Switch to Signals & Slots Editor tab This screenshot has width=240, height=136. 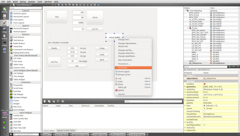66,131
